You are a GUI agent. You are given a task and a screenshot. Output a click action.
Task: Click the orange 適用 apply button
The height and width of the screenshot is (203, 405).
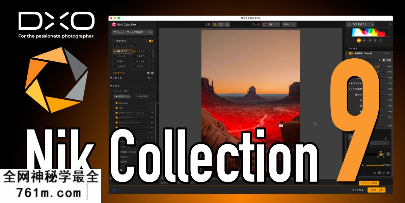click(x=373, y=190)
